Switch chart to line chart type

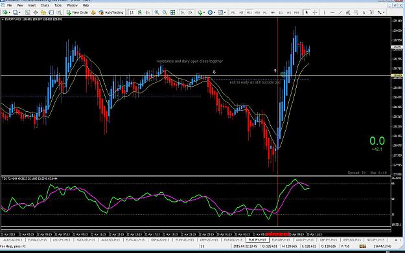(x=148, y=12)
